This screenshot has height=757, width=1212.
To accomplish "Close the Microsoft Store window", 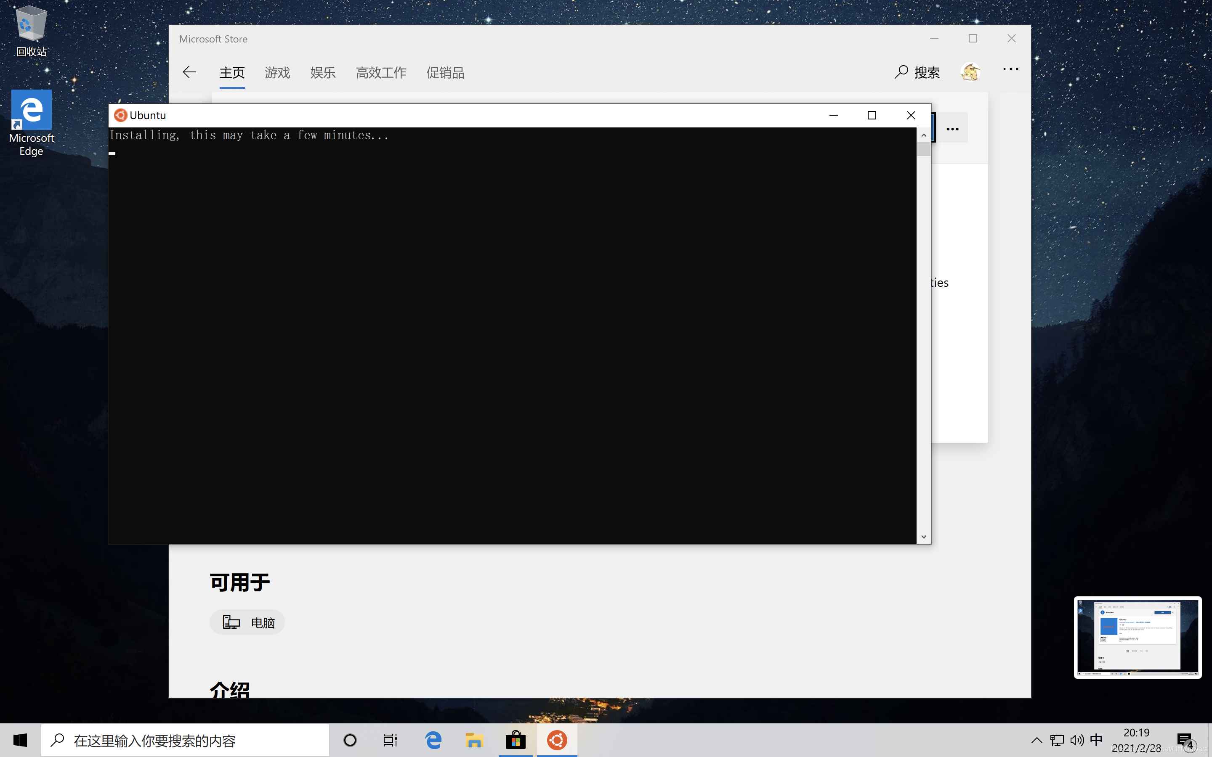I will tap(1012, 39).
